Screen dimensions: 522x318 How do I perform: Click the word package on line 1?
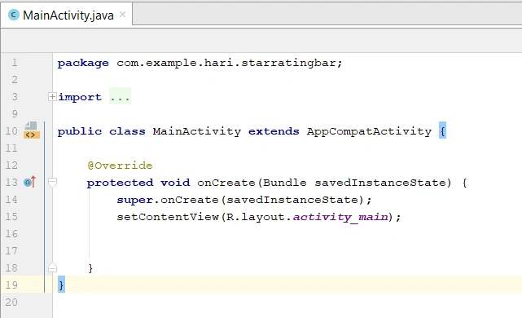point(83,63)
